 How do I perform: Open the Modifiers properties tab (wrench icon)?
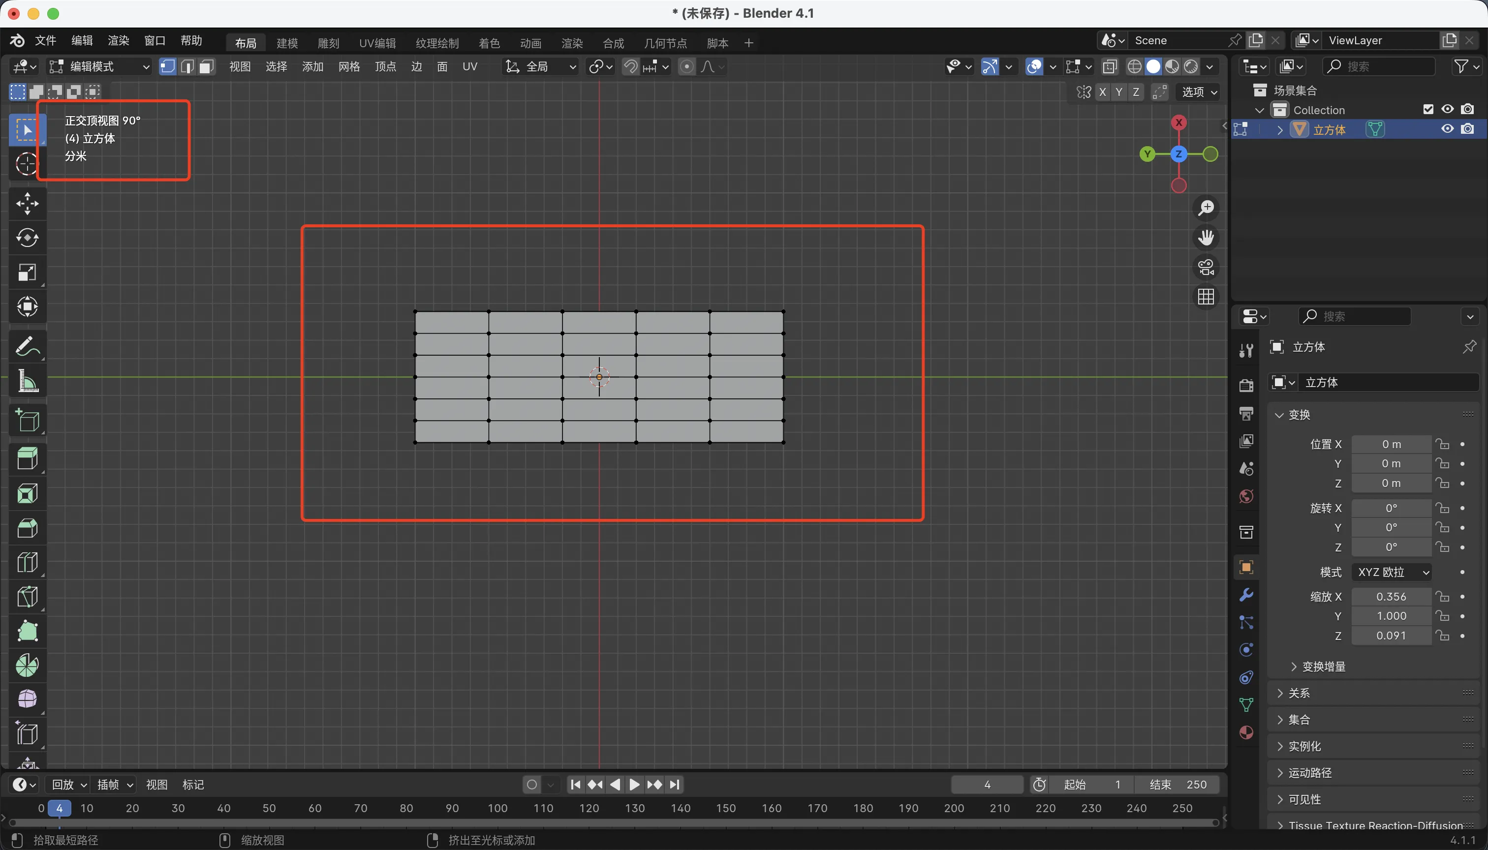[x=1245, y=595]
